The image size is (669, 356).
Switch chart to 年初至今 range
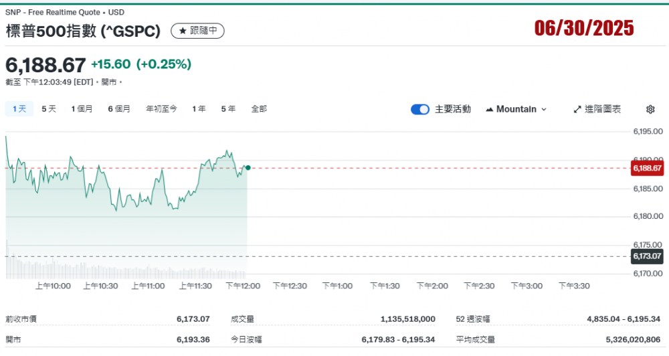(x=161, y=108)
